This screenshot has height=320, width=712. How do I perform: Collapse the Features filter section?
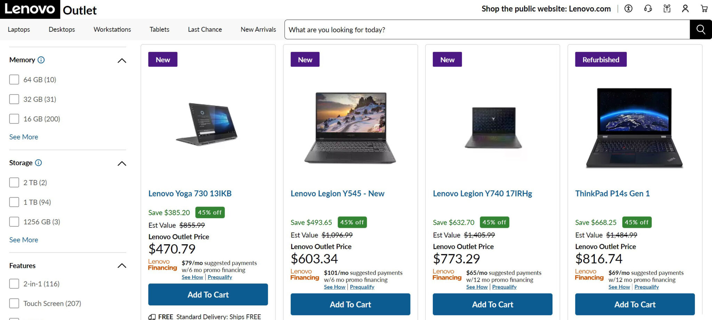(x=122, y=265)
